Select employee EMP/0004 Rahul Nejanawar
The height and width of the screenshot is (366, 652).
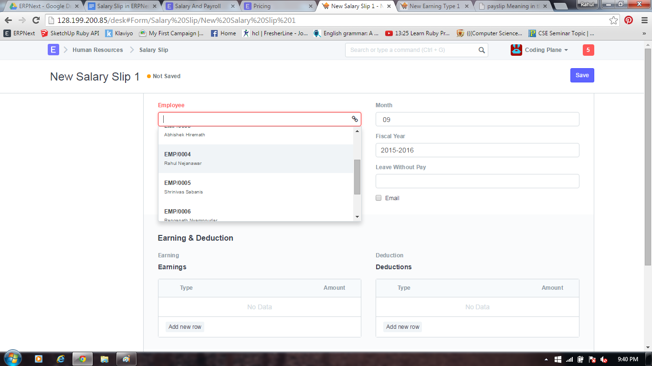pyautogui.click(x=256, y=159)
